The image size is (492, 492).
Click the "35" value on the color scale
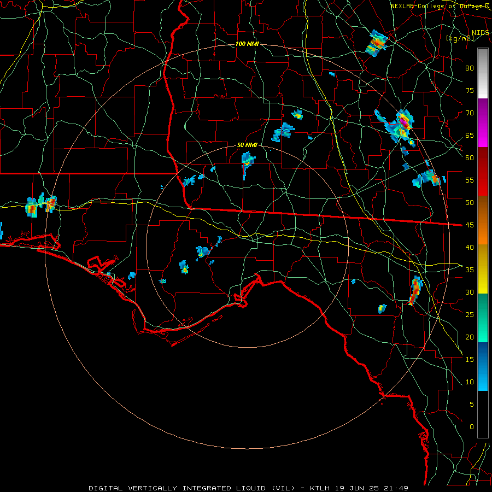coord(470,270)
